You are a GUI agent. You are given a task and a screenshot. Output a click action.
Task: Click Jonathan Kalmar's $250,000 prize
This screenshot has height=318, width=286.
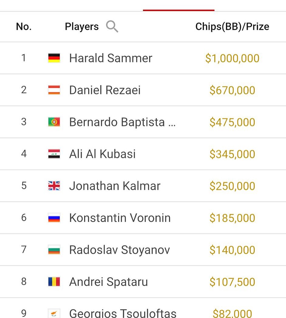232,186
